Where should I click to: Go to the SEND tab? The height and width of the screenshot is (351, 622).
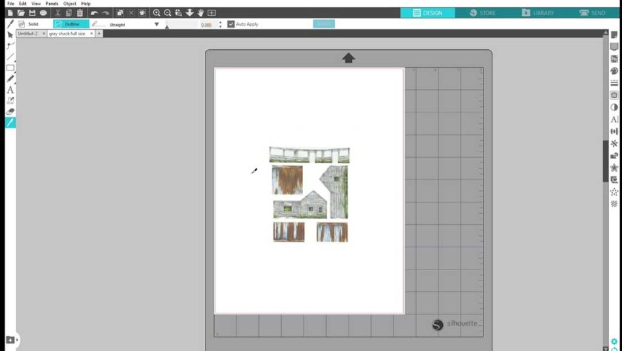coord(592,13)
